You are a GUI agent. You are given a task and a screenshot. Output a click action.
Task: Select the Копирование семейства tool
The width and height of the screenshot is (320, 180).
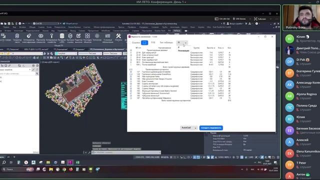pos(51,38)
